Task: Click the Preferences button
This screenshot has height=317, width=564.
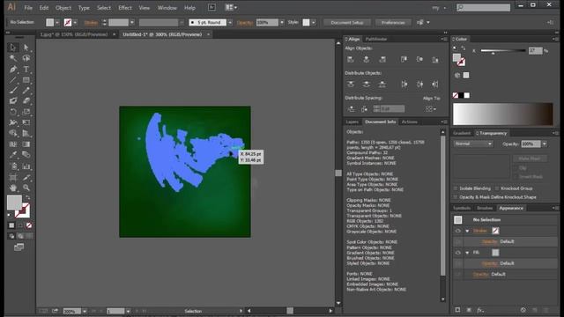Action: (x=393, y=22)
